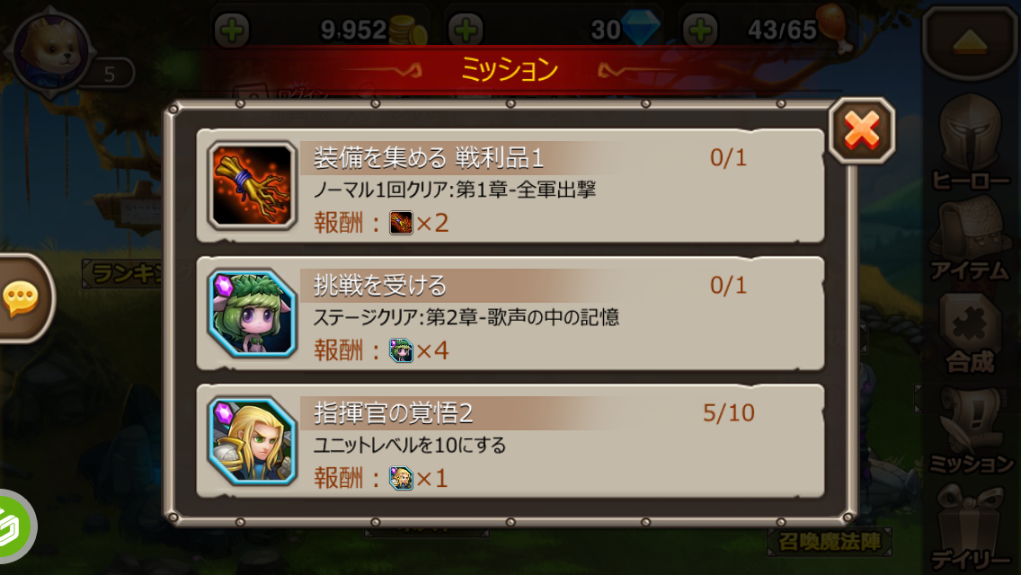Open the ミッション scroll icon in the sidebar
Image resolution: width=1021 pixels, height=575 pixels.
point(970,429)
